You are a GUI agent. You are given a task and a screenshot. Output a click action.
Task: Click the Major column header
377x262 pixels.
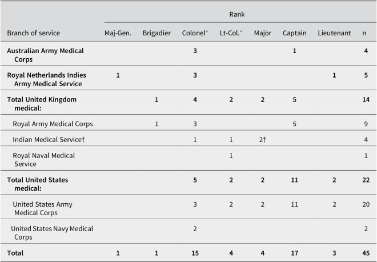tap(263, 33)
